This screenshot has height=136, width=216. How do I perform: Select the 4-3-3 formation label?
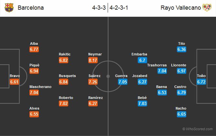[99, 8]
